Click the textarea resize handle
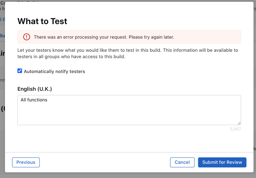Screen dimensions: 256x178 (239, 123)
